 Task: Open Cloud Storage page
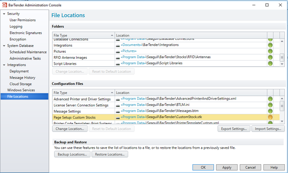pyautogui.click(x=20, y=84)
